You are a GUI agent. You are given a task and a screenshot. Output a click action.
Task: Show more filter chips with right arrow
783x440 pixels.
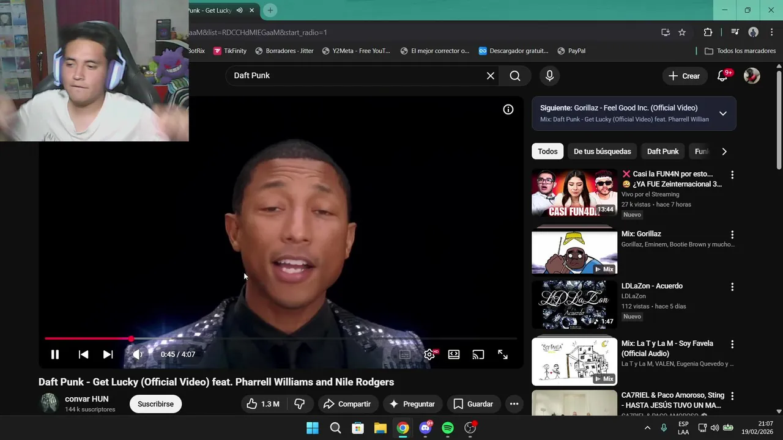click(x=724, y=152)
